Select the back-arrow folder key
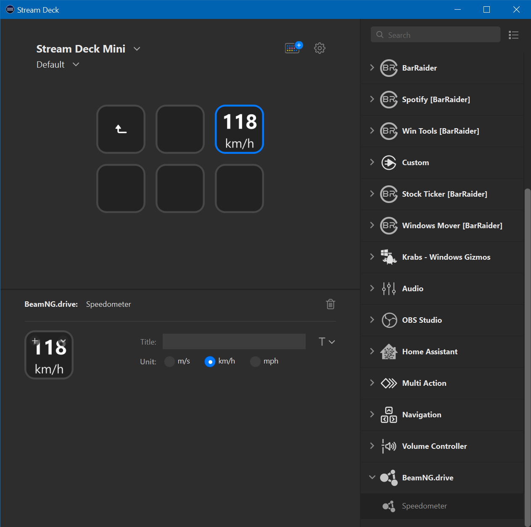Viewport: 531px width, 527px height. click(x=121, y=129)
